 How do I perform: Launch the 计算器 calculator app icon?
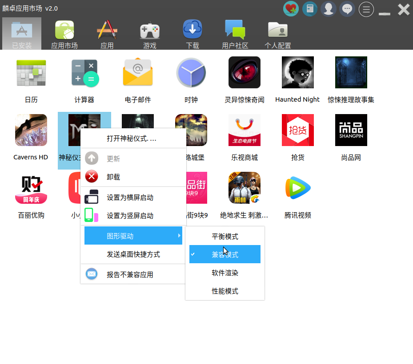84,72
